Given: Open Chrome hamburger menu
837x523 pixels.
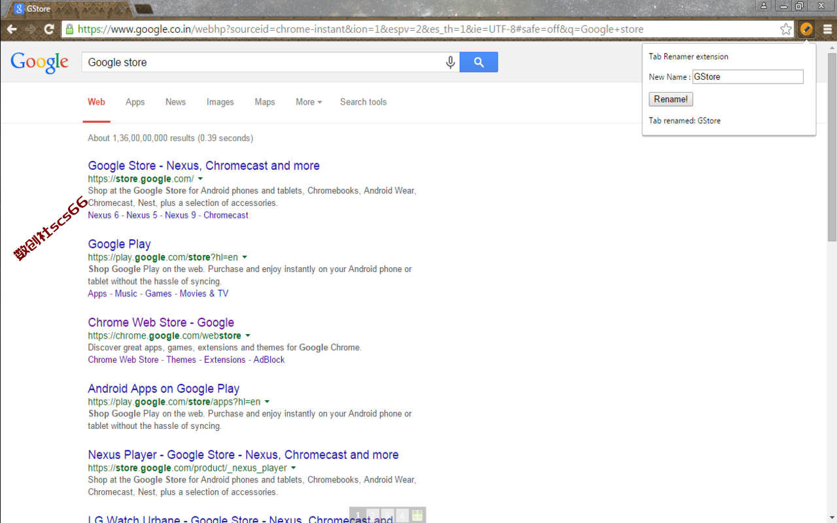Looking at the screenshot, I should tap(828, 29).
